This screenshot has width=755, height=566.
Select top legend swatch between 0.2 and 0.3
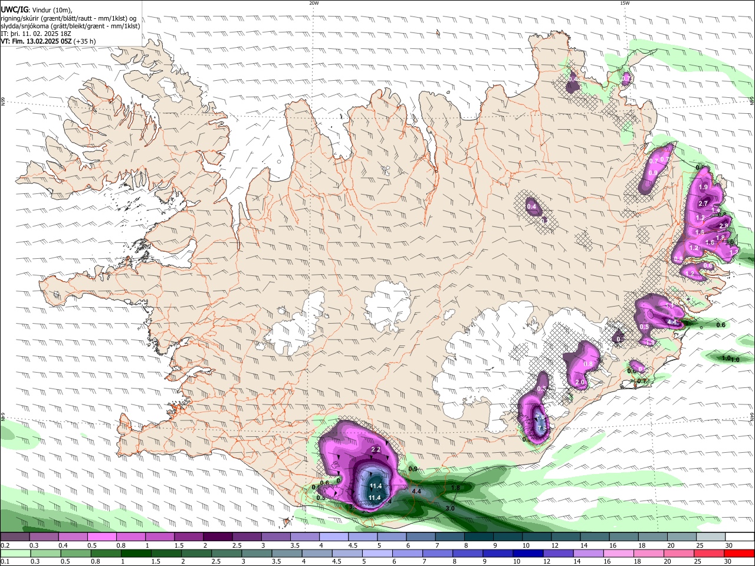(15, 537)
